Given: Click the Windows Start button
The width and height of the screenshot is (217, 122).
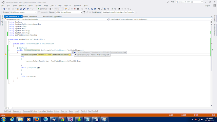Looking at the screenshot, I should (3, 119).
